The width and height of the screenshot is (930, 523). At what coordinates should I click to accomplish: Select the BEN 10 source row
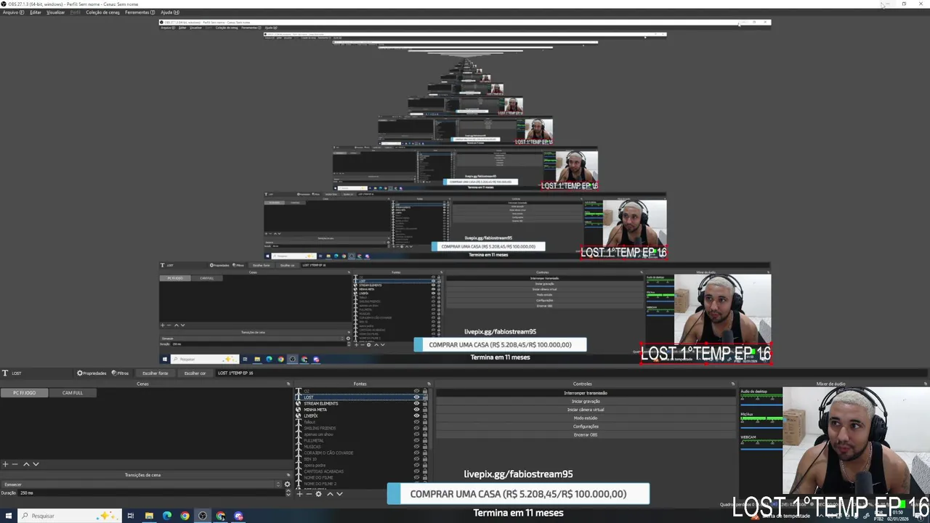(x=361, y=459)
